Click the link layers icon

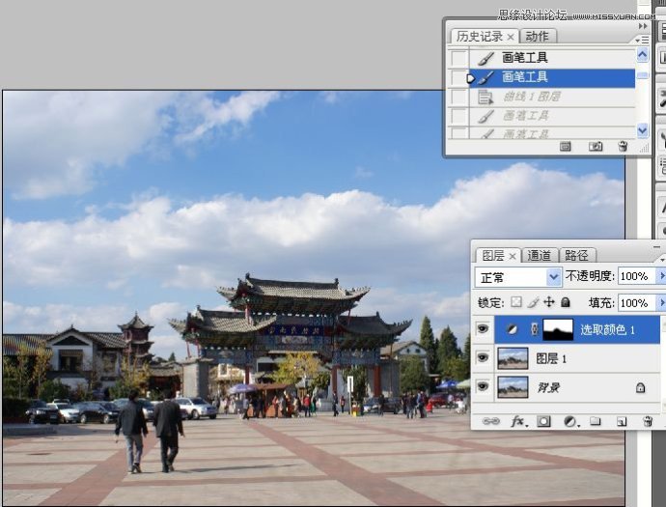click(x=490, y=421)
